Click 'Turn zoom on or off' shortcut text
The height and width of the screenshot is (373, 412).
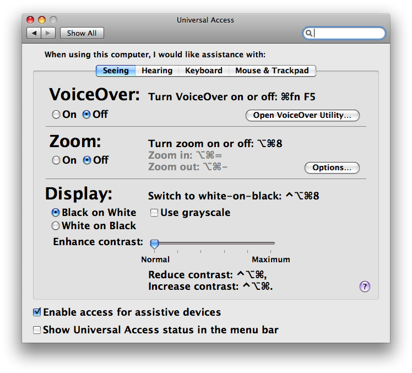[215, 143]
